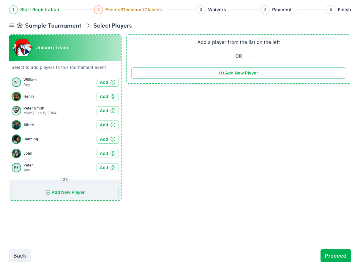Add Banning to the selected players
363x265 pixels.
pos(108,139)
